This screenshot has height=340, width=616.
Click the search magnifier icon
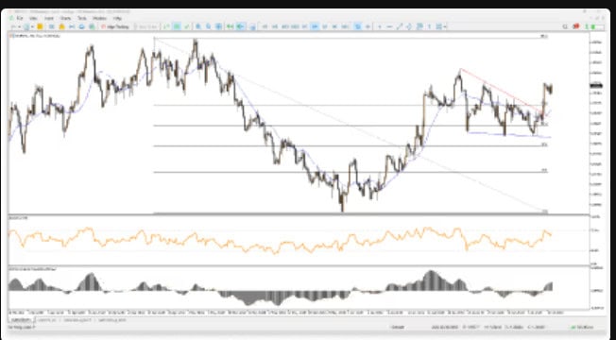[565, 26]
